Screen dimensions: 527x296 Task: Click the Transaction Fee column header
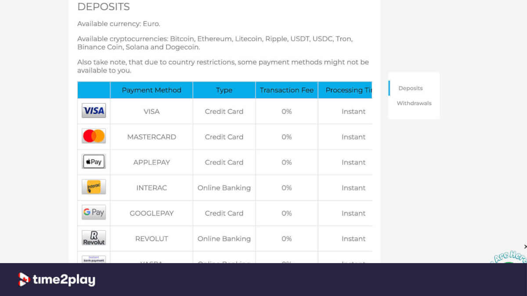287,90
